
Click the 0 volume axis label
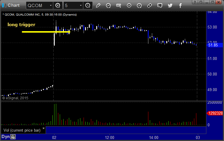(209, 125)
